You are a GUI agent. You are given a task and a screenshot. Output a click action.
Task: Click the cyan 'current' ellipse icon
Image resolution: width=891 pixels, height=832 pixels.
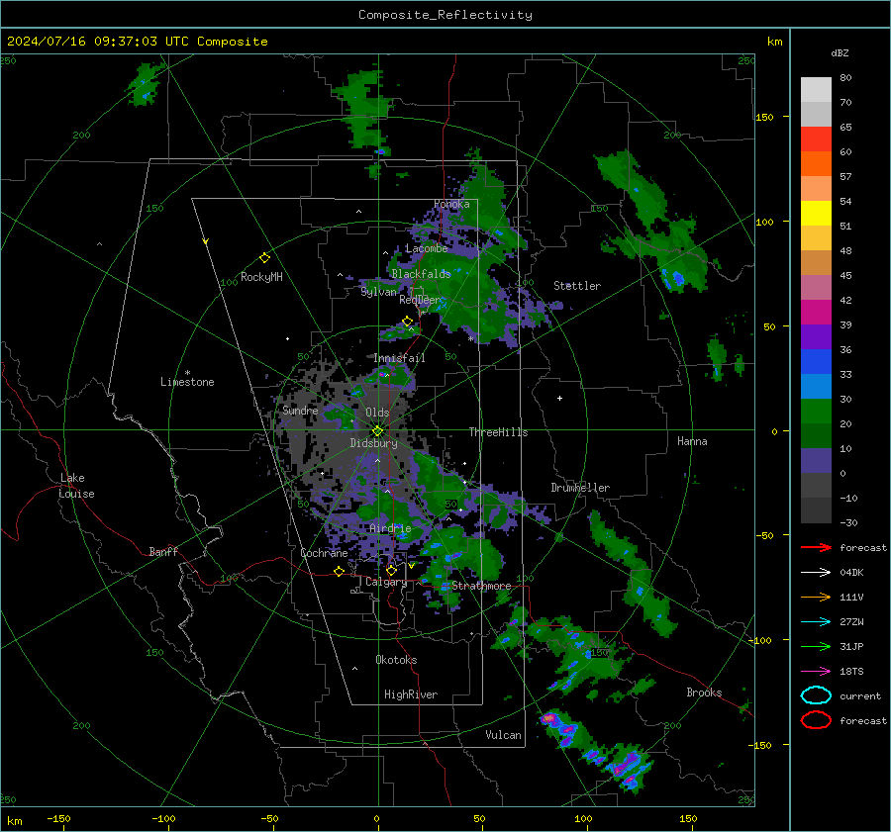coord(816,695)
